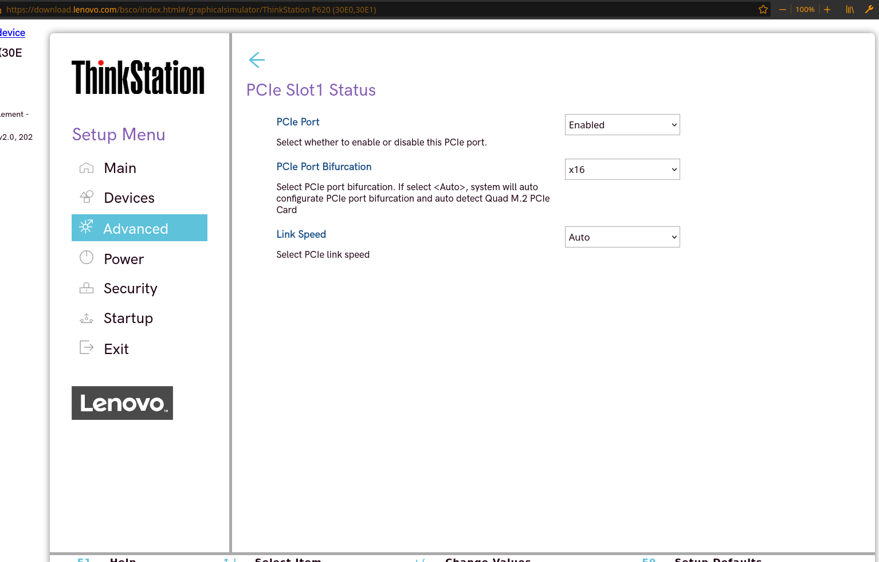Screen dimensions: 879x562
Task: Zoom in using browser plus icon
Action: (x=827, y=9)
